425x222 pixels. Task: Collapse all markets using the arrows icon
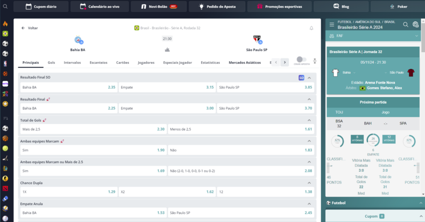coord(315,61)
